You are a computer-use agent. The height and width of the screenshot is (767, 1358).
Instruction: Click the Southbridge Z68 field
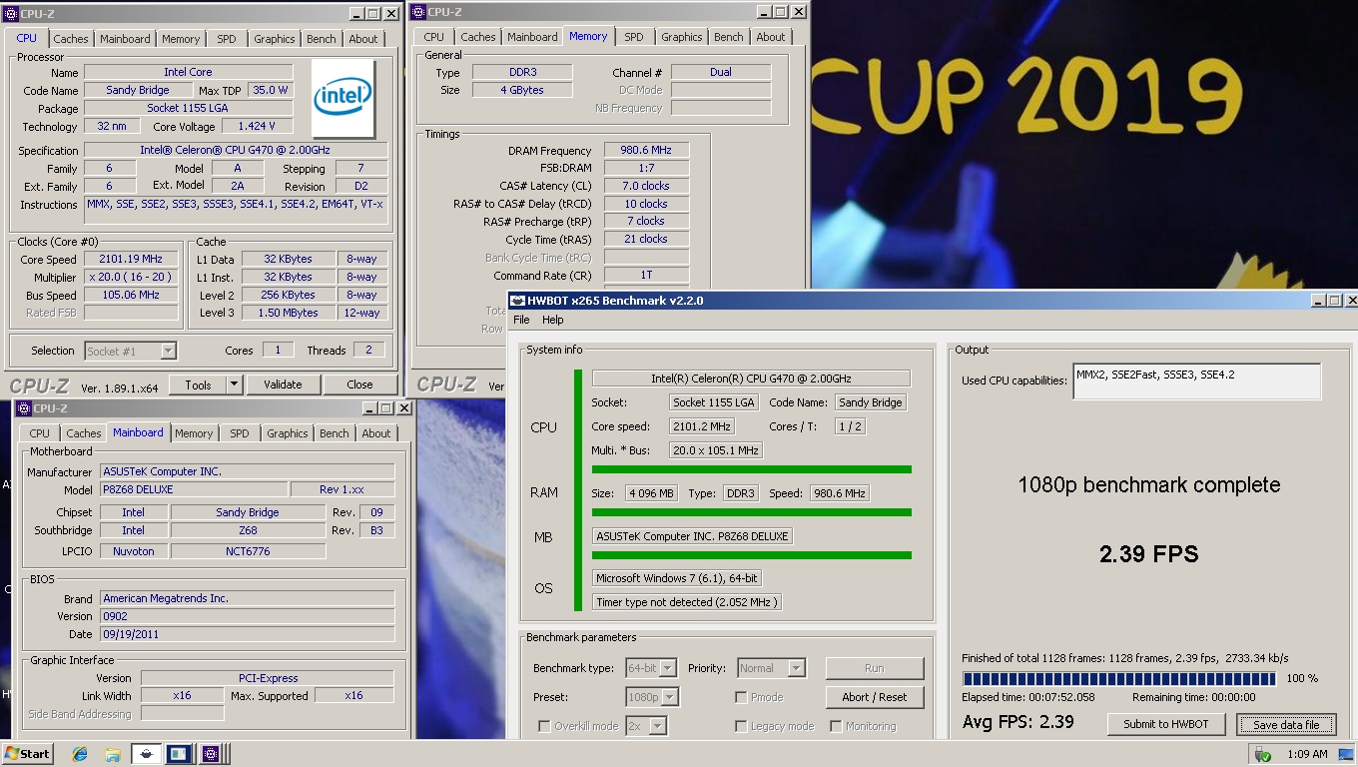[x=248, y=530]
